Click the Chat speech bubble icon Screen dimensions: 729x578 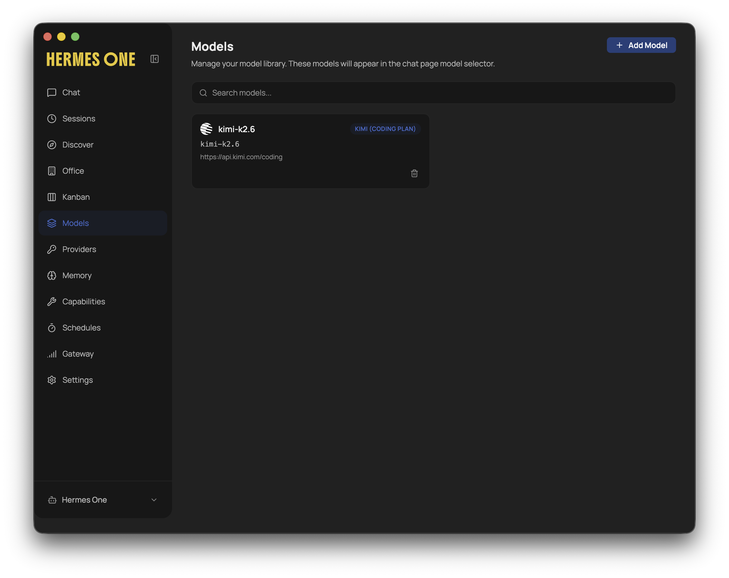52,93
